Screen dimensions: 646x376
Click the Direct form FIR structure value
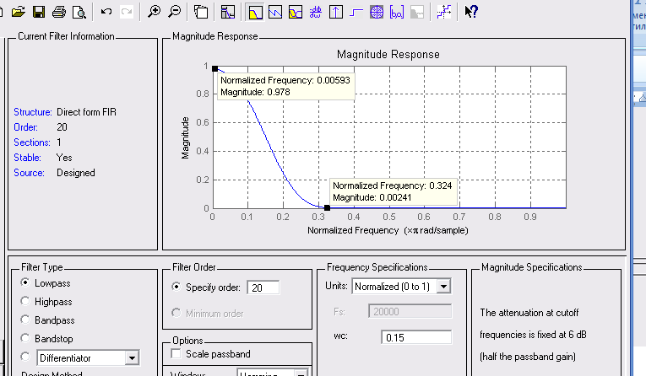[86, 112]
